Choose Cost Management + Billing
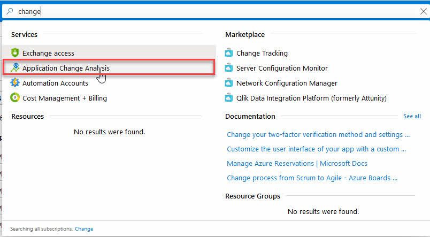This screenshot has height=237, width=430. [x=64, y=98]
